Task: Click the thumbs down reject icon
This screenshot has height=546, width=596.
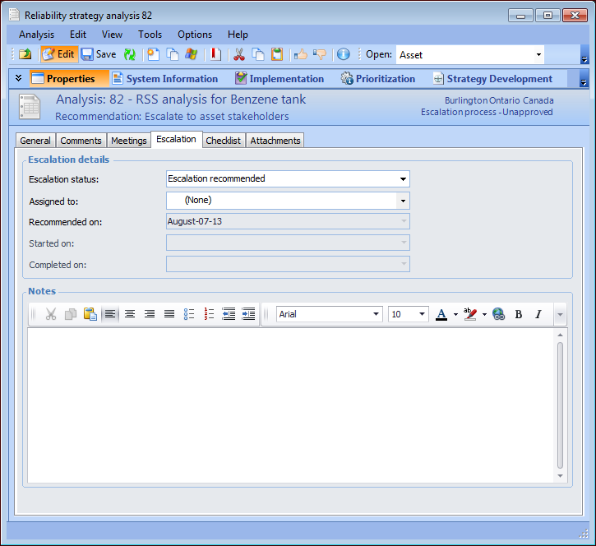Action: point(319,54)
